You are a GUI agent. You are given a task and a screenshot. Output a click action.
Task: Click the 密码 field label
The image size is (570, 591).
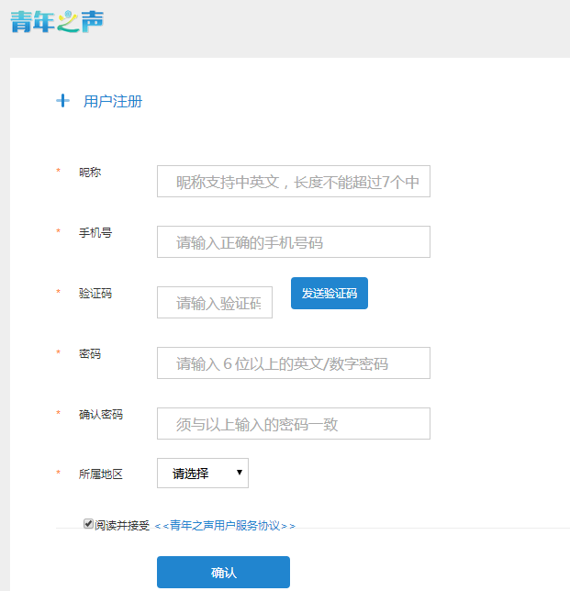[90, 353]
